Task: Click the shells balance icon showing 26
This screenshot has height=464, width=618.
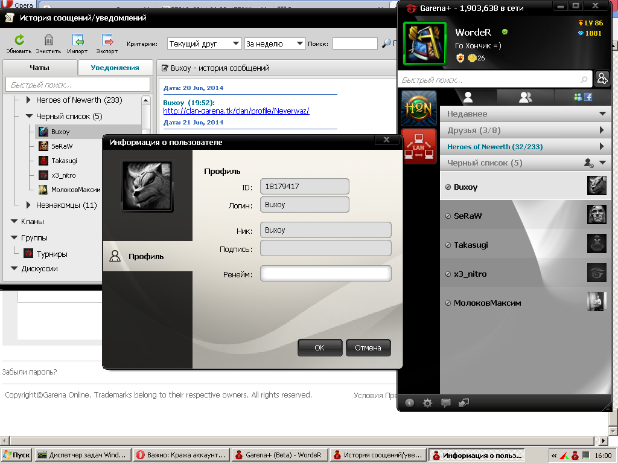Action: tap(472, 58)
